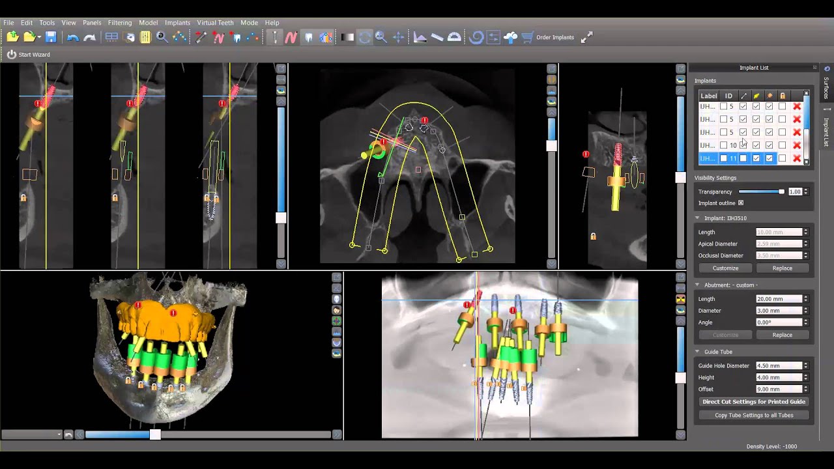Click the open folder icon in toolbar
This screenshot has width=834, height=469.
tap(31, 37)
